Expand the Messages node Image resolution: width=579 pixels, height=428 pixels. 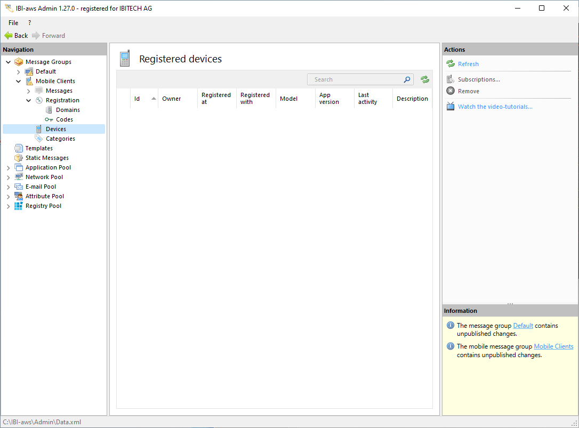[x=29, y=91]
